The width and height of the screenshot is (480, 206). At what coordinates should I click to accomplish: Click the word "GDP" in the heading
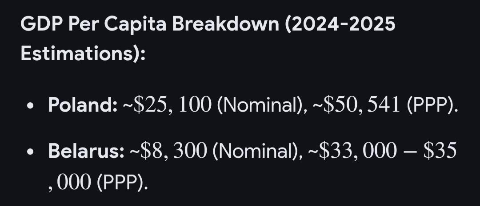(40, 24)
